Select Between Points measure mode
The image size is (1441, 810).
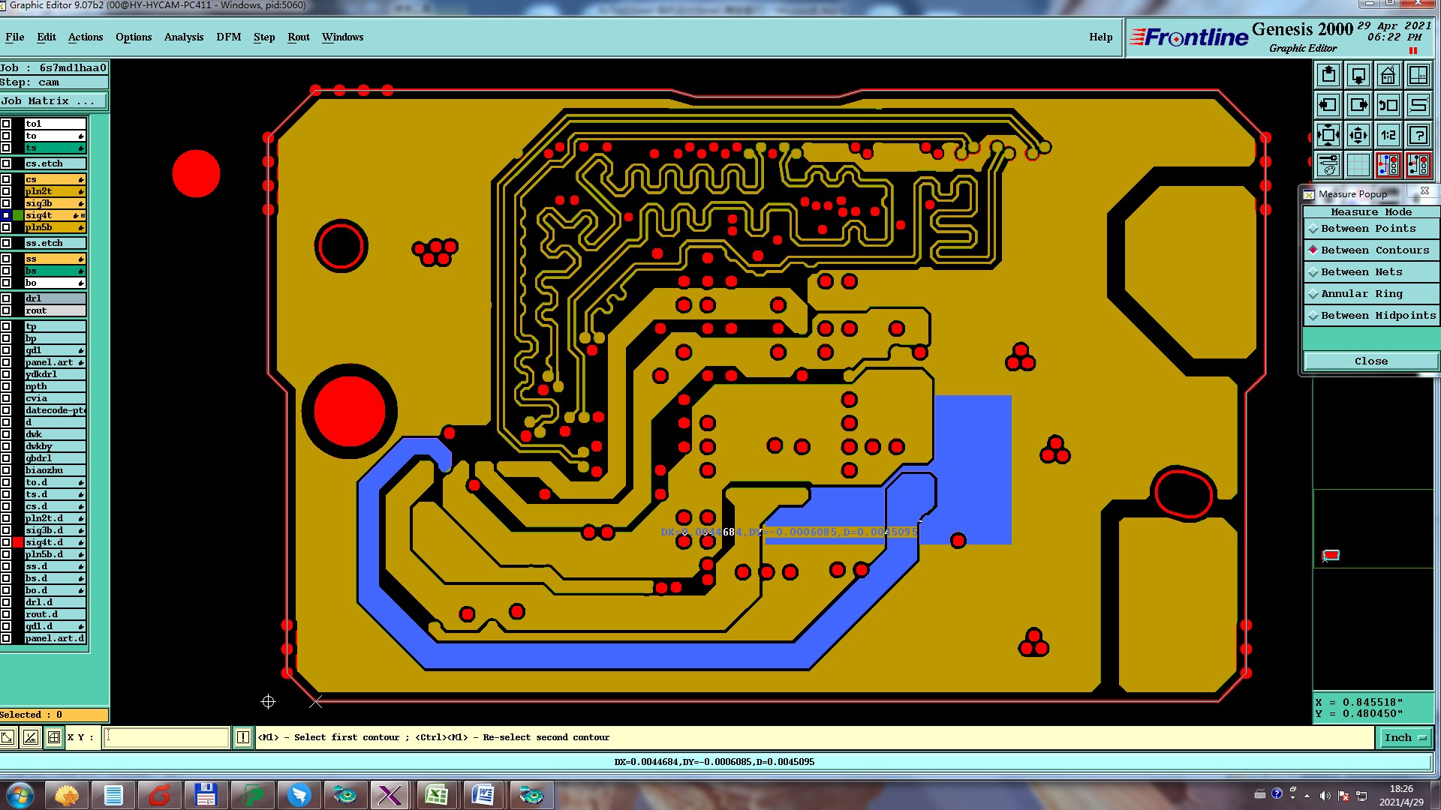pyautogui.click(x=1368, y=229)
